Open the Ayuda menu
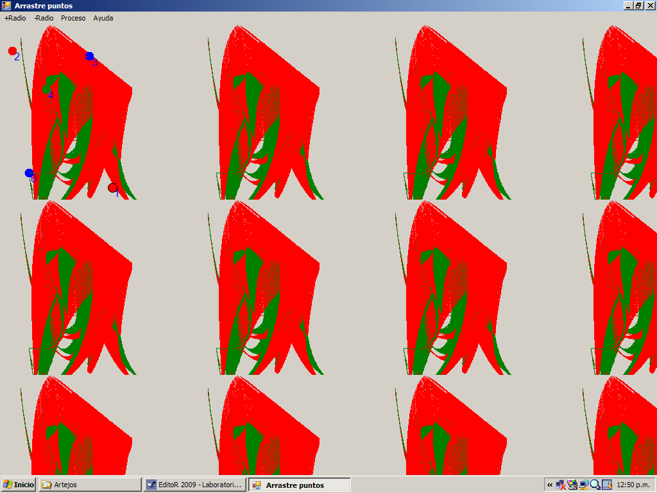Viewport: 657px width, 493px height. point(103,18)
